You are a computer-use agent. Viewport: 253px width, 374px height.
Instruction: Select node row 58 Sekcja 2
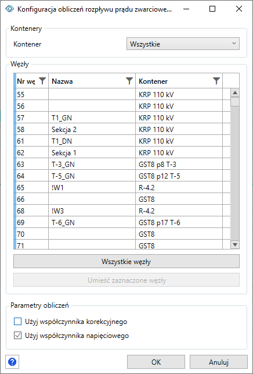click(122, 129)
